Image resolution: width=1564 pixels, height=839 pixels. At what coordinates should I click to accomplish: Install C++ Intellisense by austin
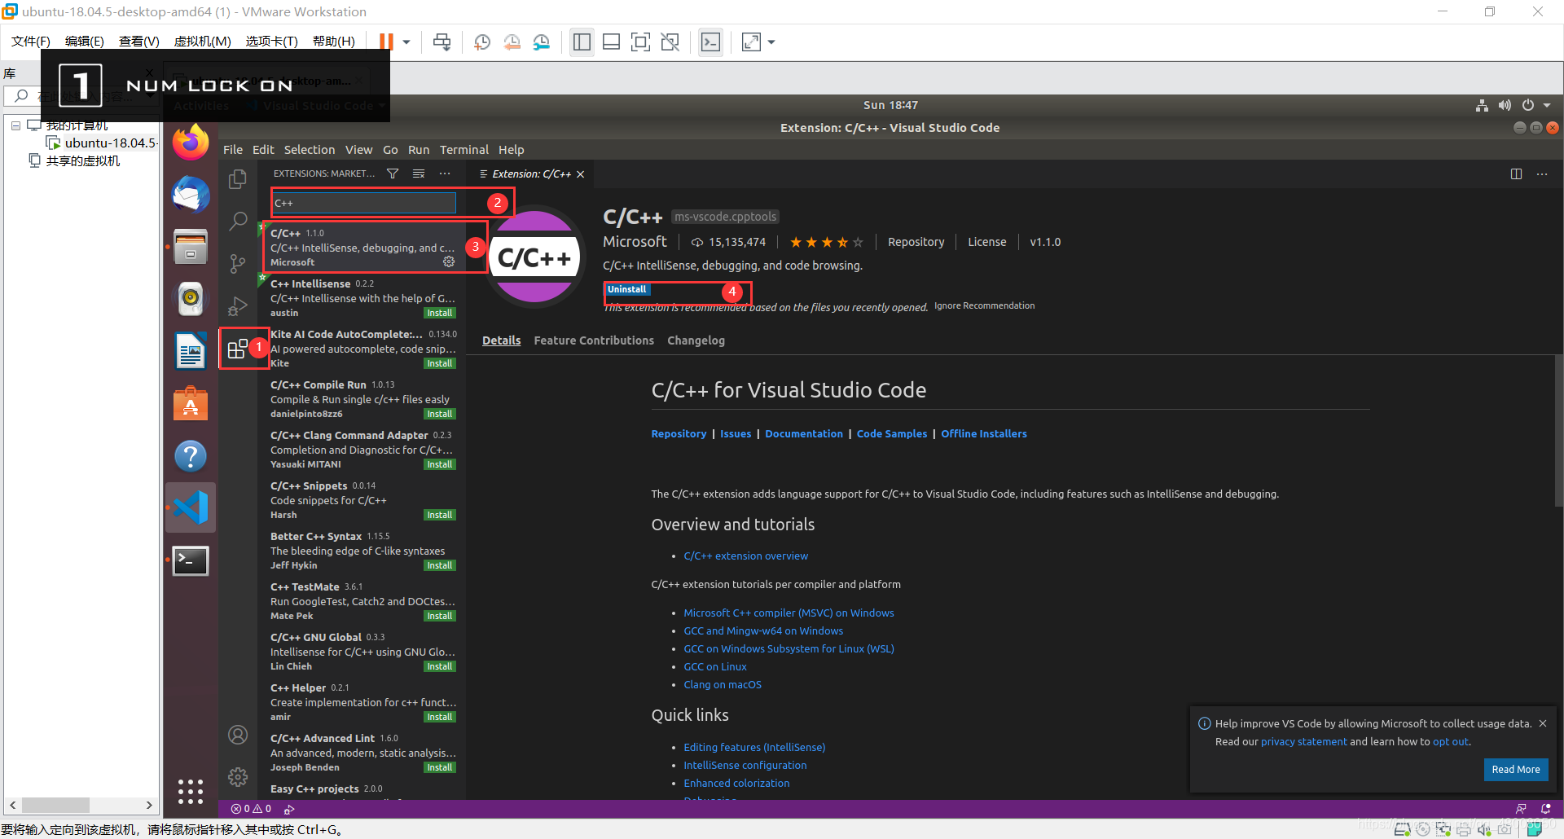click(x=440, y=313)
